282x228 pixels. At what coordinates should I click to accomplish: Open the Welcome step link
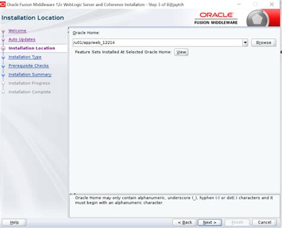tap(17, 31)
